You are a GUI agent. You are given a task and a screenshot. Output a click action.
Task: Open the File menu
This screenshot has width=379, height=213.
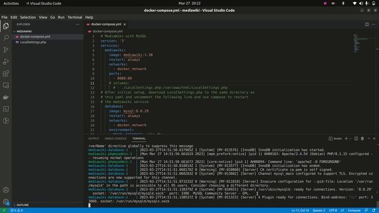point(4,17)
